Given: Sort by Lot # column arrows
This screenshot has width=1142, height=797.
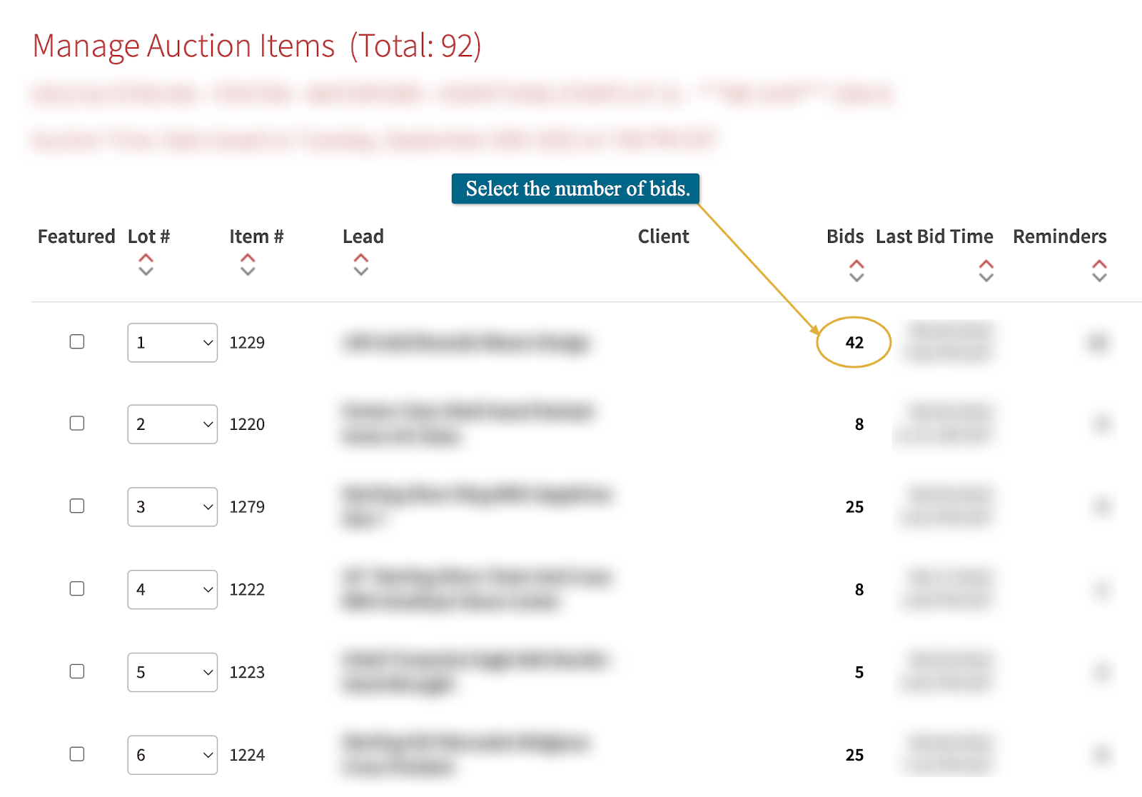Looking at the screenshot, I should click(146, 264).
